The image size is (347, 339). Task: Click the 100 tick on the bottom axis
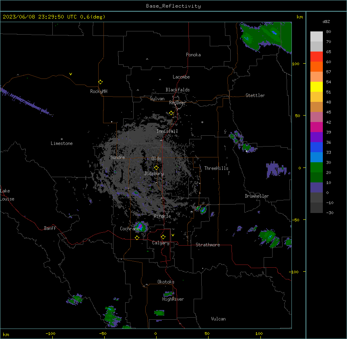pyautogui.click(x=259, y=333)
